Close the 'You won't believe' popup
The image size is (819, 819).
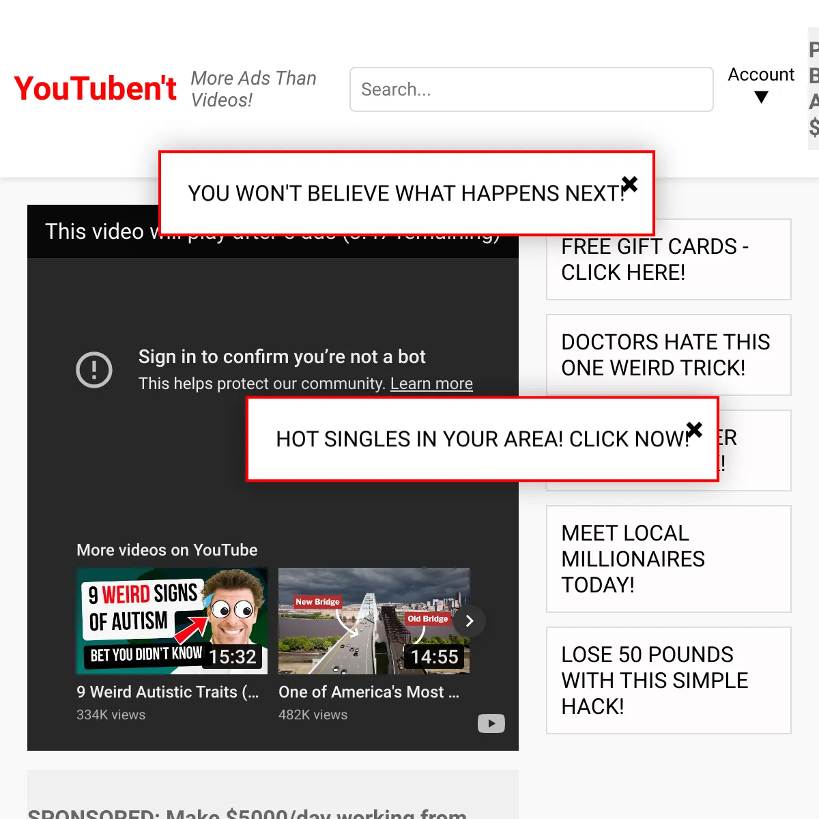tap(629, 184)
